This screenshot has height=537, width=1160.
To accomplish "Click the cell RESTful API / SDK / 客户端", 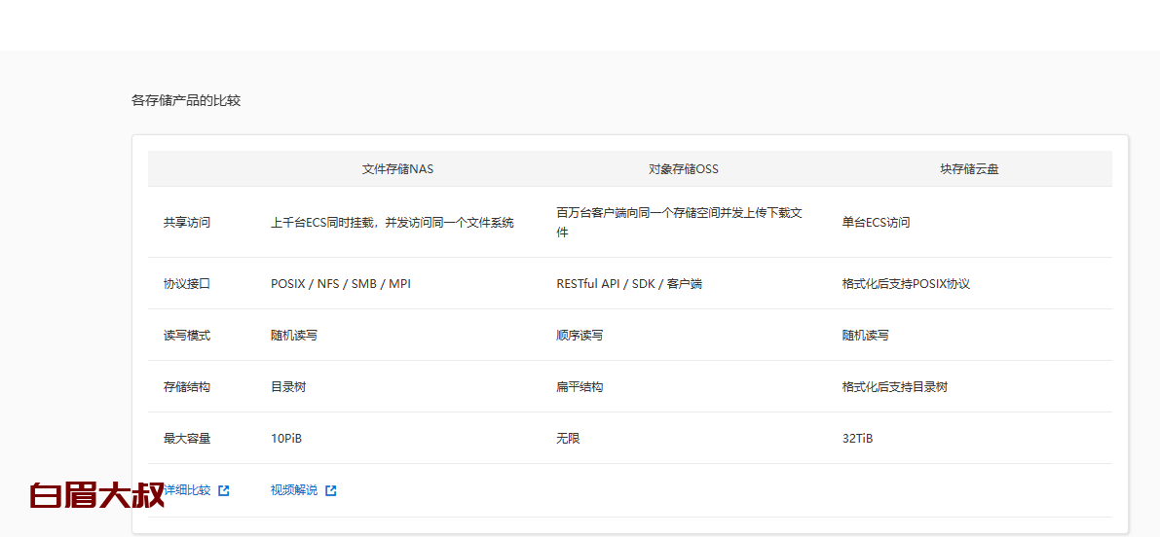I will coord(629,284).
